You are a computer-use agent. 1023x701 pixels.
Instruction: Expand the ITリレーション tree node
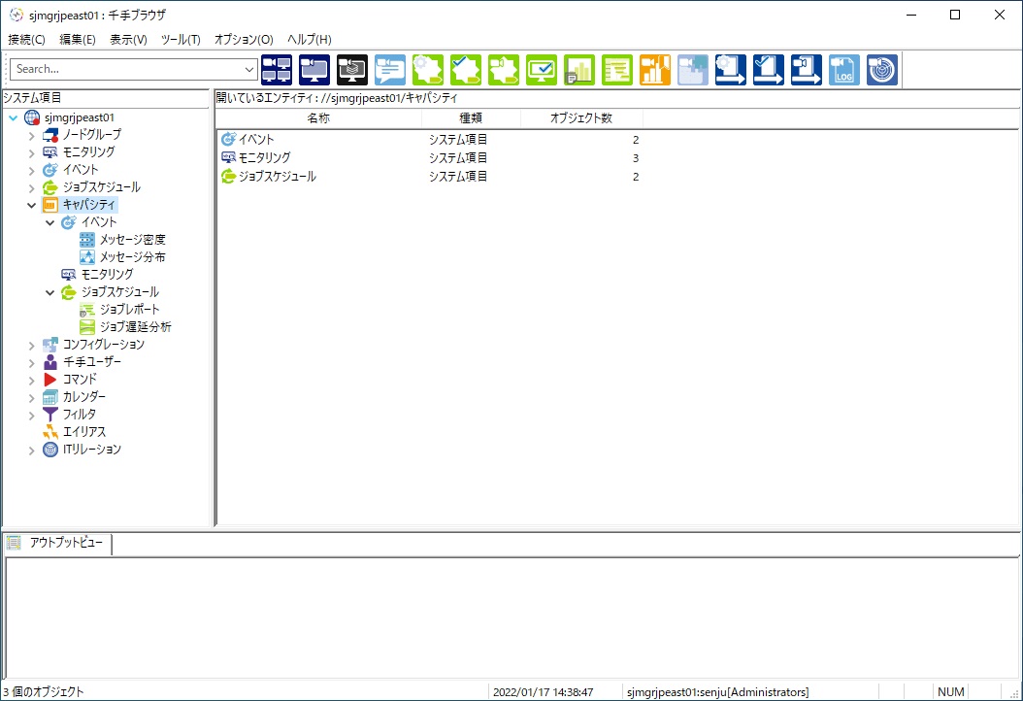tap(31, 451)
